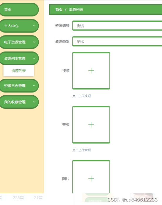The height and width of the screenshot is (205, 162).
Task: Open the 资源列表管理 menu
Action: pyautogui.click(x=19, y=58)
